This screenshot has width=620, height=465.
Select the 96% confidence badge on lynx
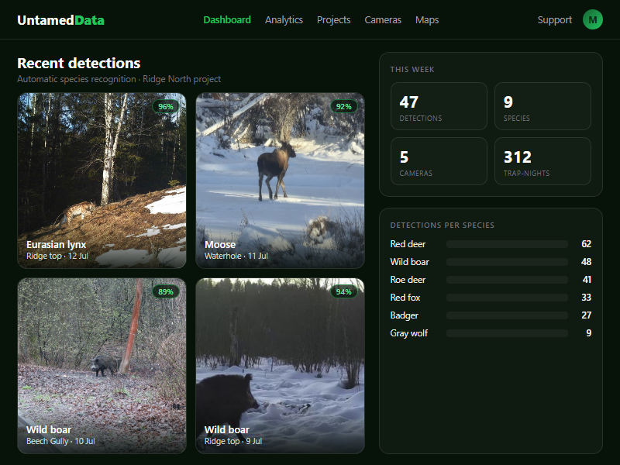tap(166, 106)
